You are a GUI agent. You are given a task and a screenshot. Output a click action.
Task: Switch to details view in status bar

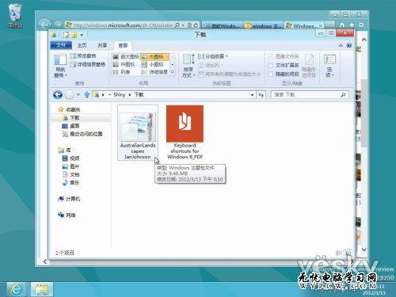coord(339,253)
